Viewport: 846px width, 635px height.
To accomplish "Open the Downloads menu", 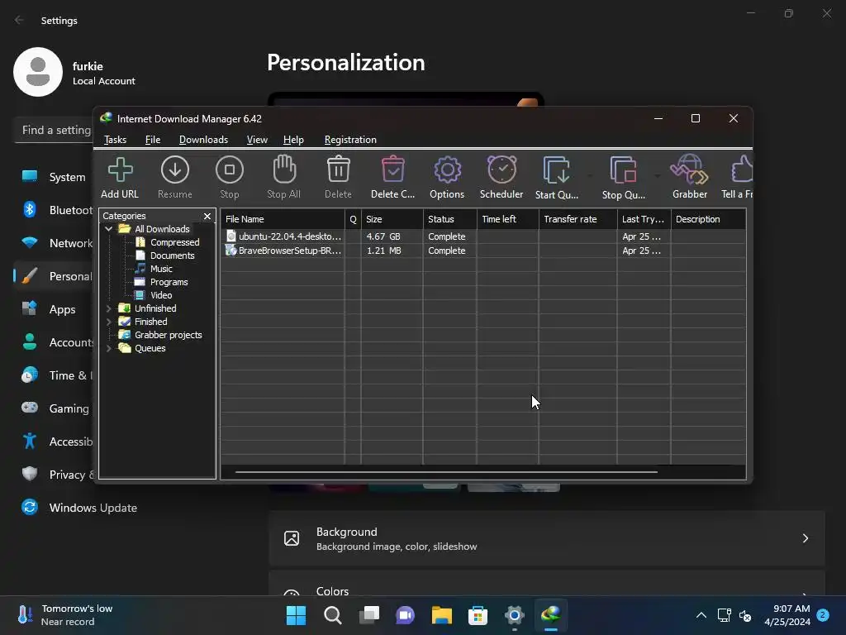I will tap(203, 140).
